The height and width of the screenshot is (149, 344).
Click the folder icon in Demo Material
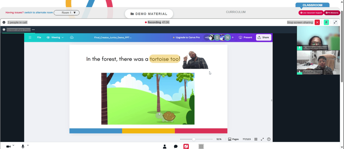pyautogui.click(x=132, y=14)
